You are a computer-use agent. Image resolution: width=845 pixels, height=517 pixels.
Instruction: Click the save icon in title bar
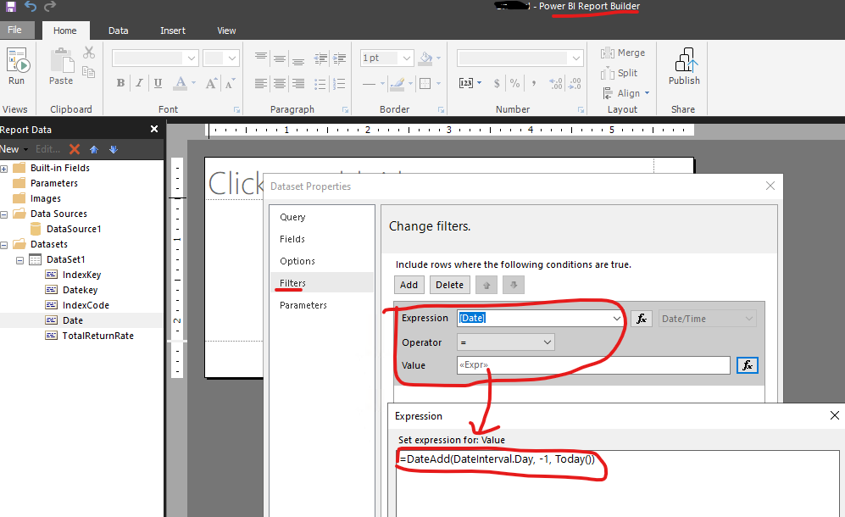(x=10, y=7)
